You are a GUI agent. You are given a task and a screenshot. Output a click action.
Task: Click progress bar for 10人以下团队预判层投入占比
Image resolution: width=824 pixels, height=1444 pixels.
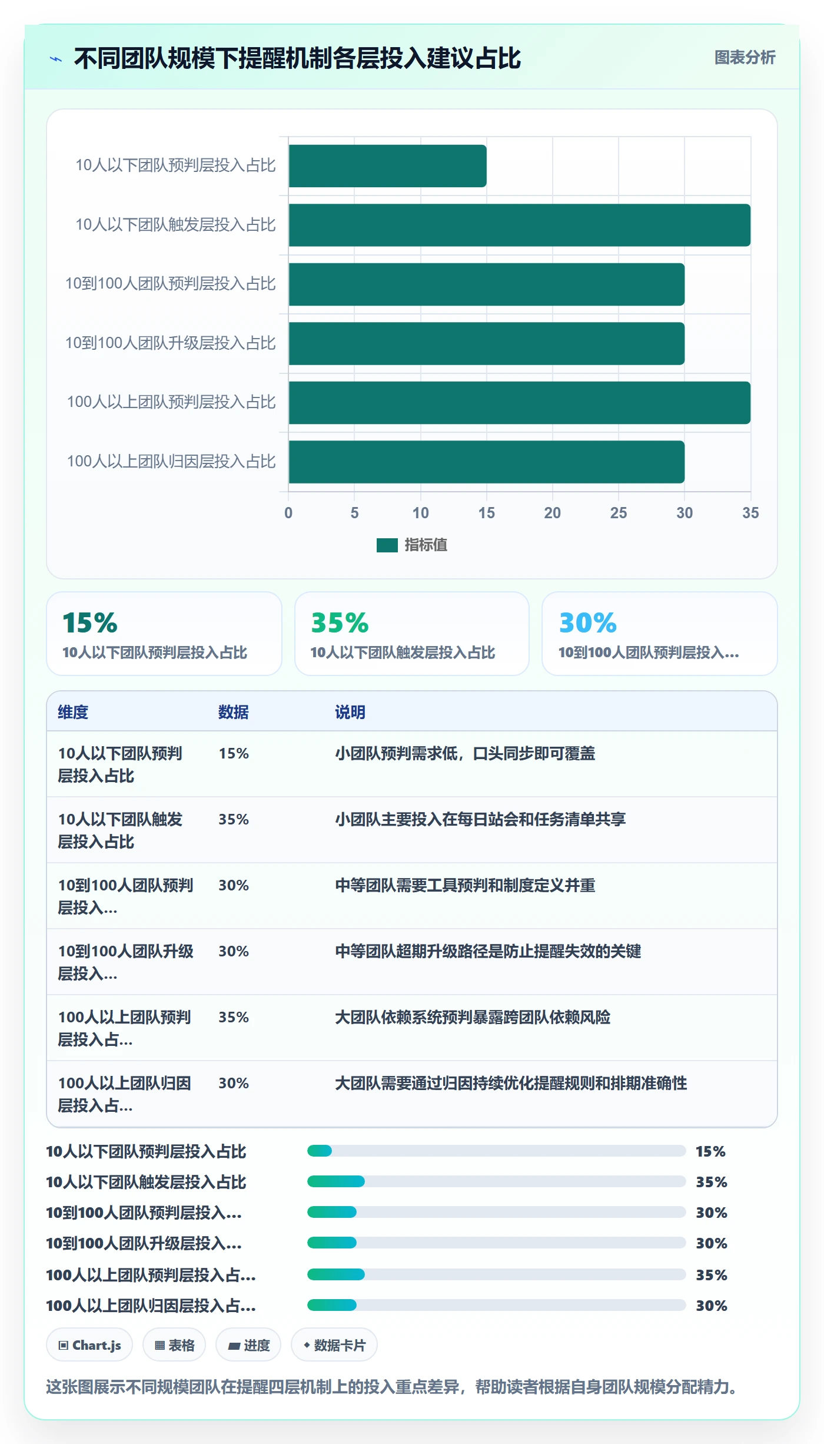[x=497, y=1151]
